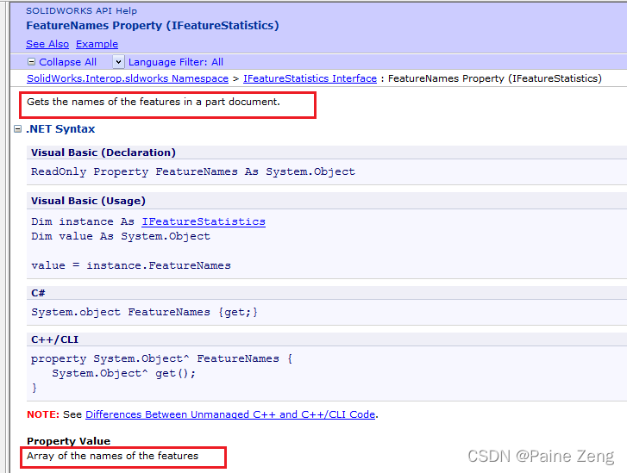Open the Language Filter dropdown arrow
The height and width of the screenshot is (473, 627).
click(x=118, y=62)
